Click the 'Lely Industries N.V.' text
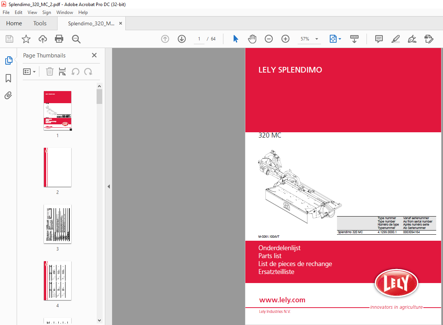 point(275,311)
